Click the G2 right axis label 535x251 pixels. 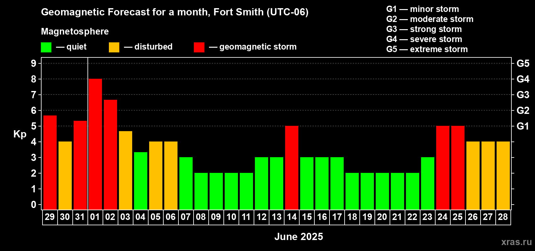[523, 110]
